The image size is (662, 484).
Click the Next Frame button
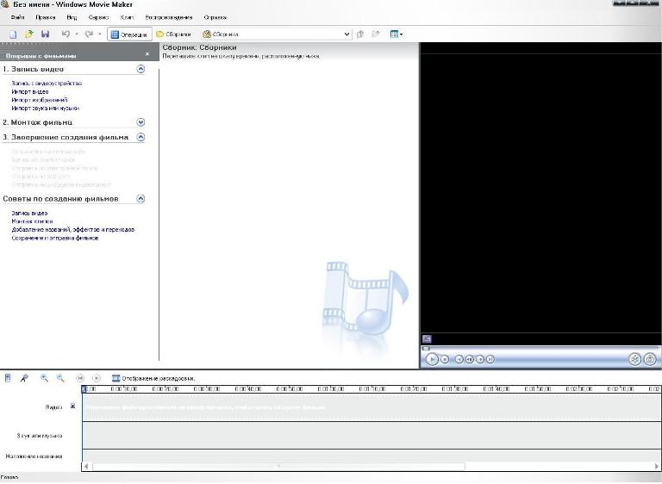(x=480, y=359)
